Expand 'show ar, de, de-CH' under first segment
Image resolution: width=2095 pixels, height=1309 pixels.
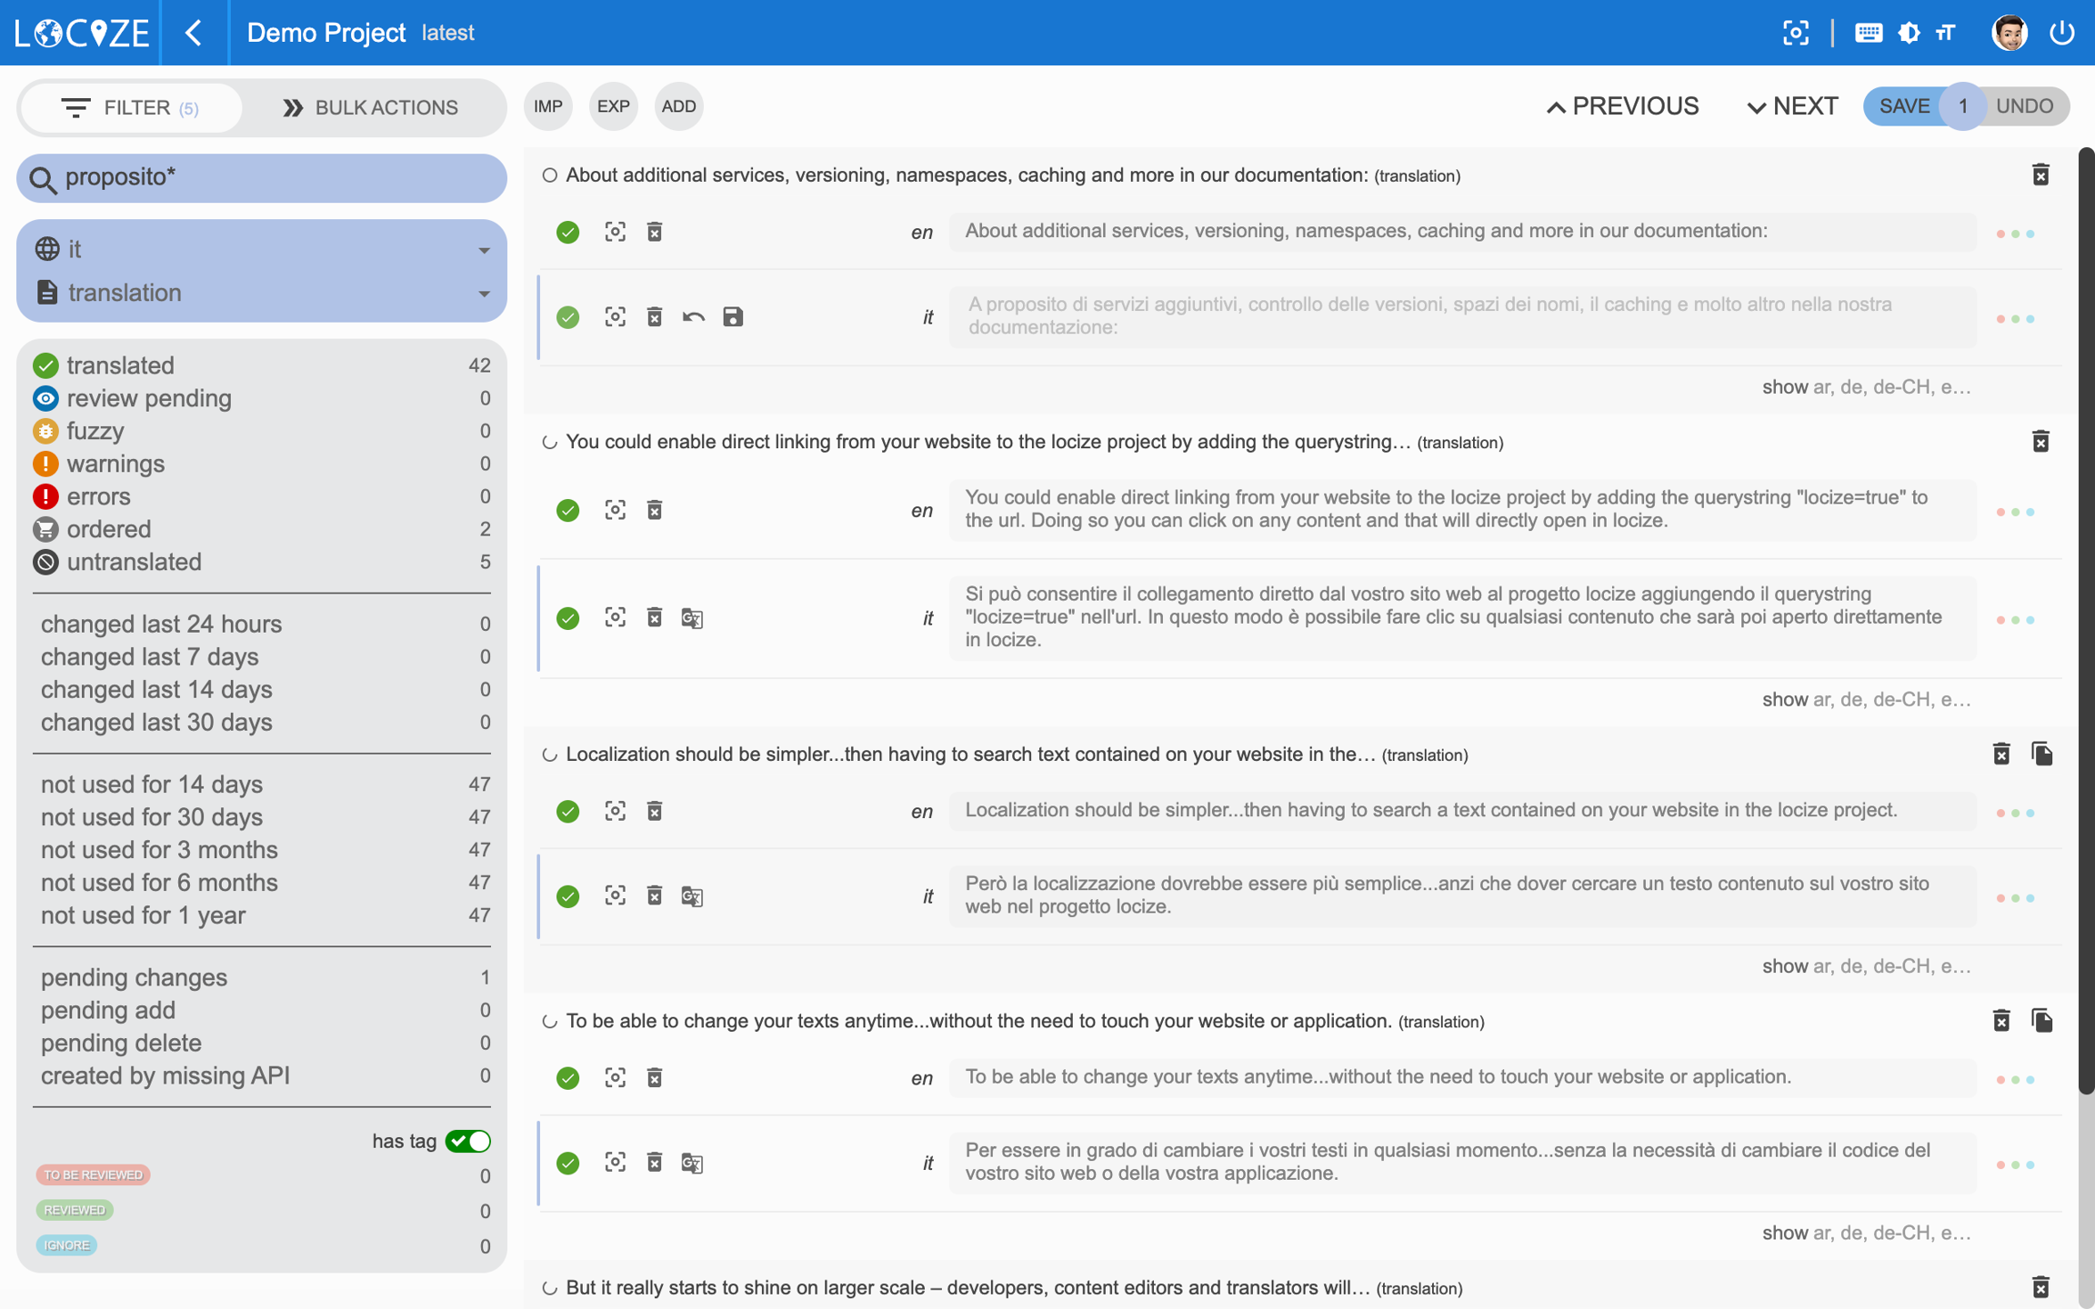(1866, 387)
